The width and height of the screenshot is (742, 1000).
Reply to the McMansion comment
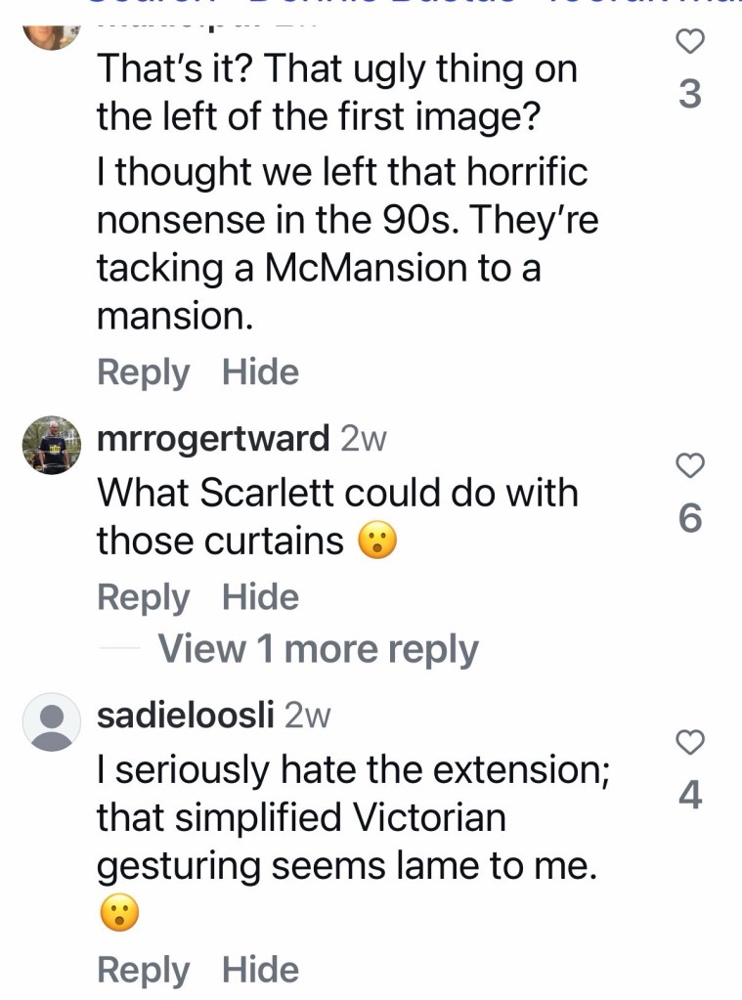[143, 372]
